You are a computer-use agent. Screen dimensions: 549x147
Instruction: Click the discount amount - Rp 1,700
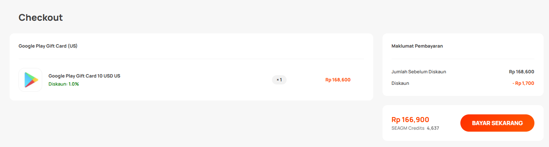point(523,83)
